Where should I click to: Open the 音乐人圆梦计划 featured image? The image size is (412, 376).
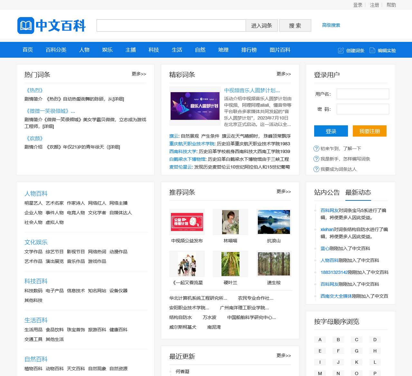(x=195, y=106)
